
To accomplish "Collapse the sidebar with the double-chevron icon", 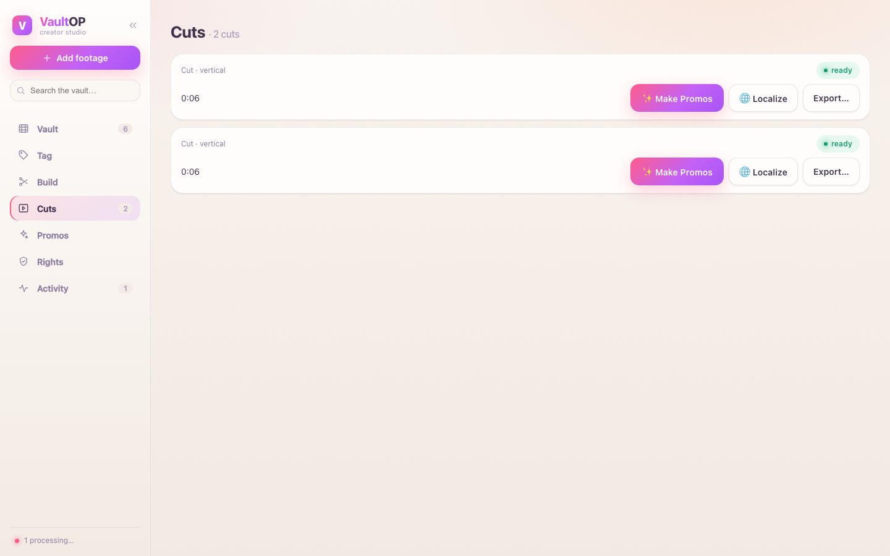I will pos(133,25).
